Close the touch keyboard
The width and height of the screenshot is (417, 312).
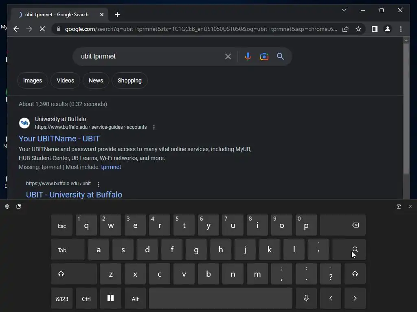410,206
